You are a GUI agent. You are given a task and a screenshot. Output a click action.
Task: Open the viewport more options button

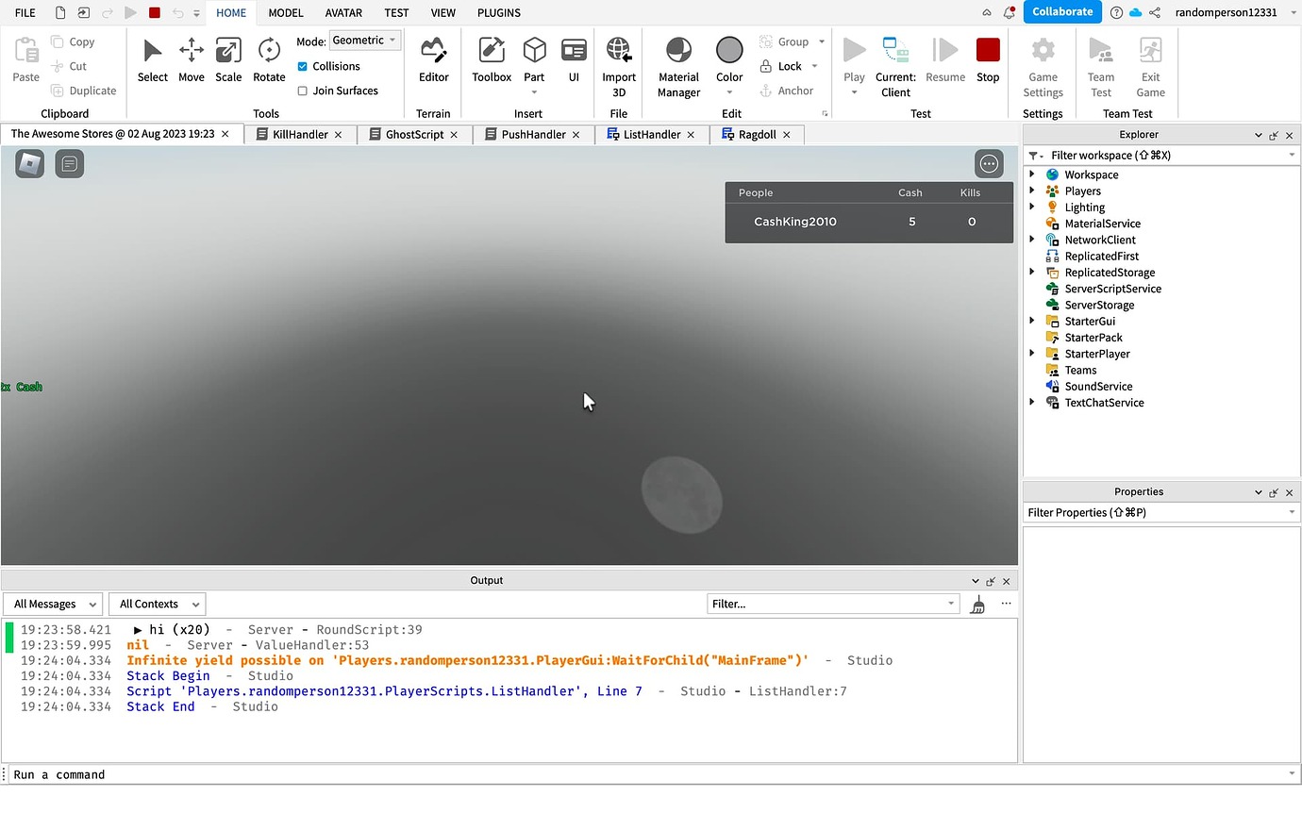989,164
